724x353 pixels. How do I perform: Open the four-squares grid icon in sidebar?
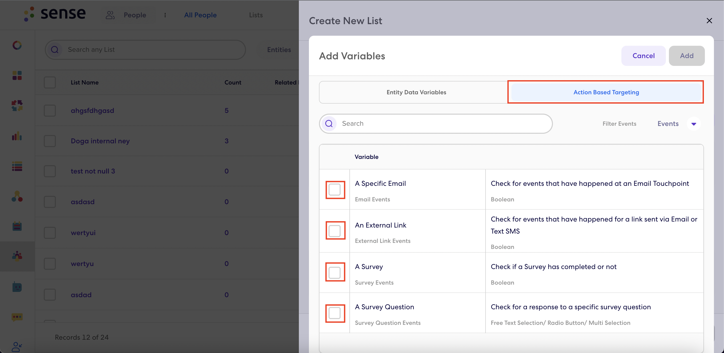coord(17,75)
